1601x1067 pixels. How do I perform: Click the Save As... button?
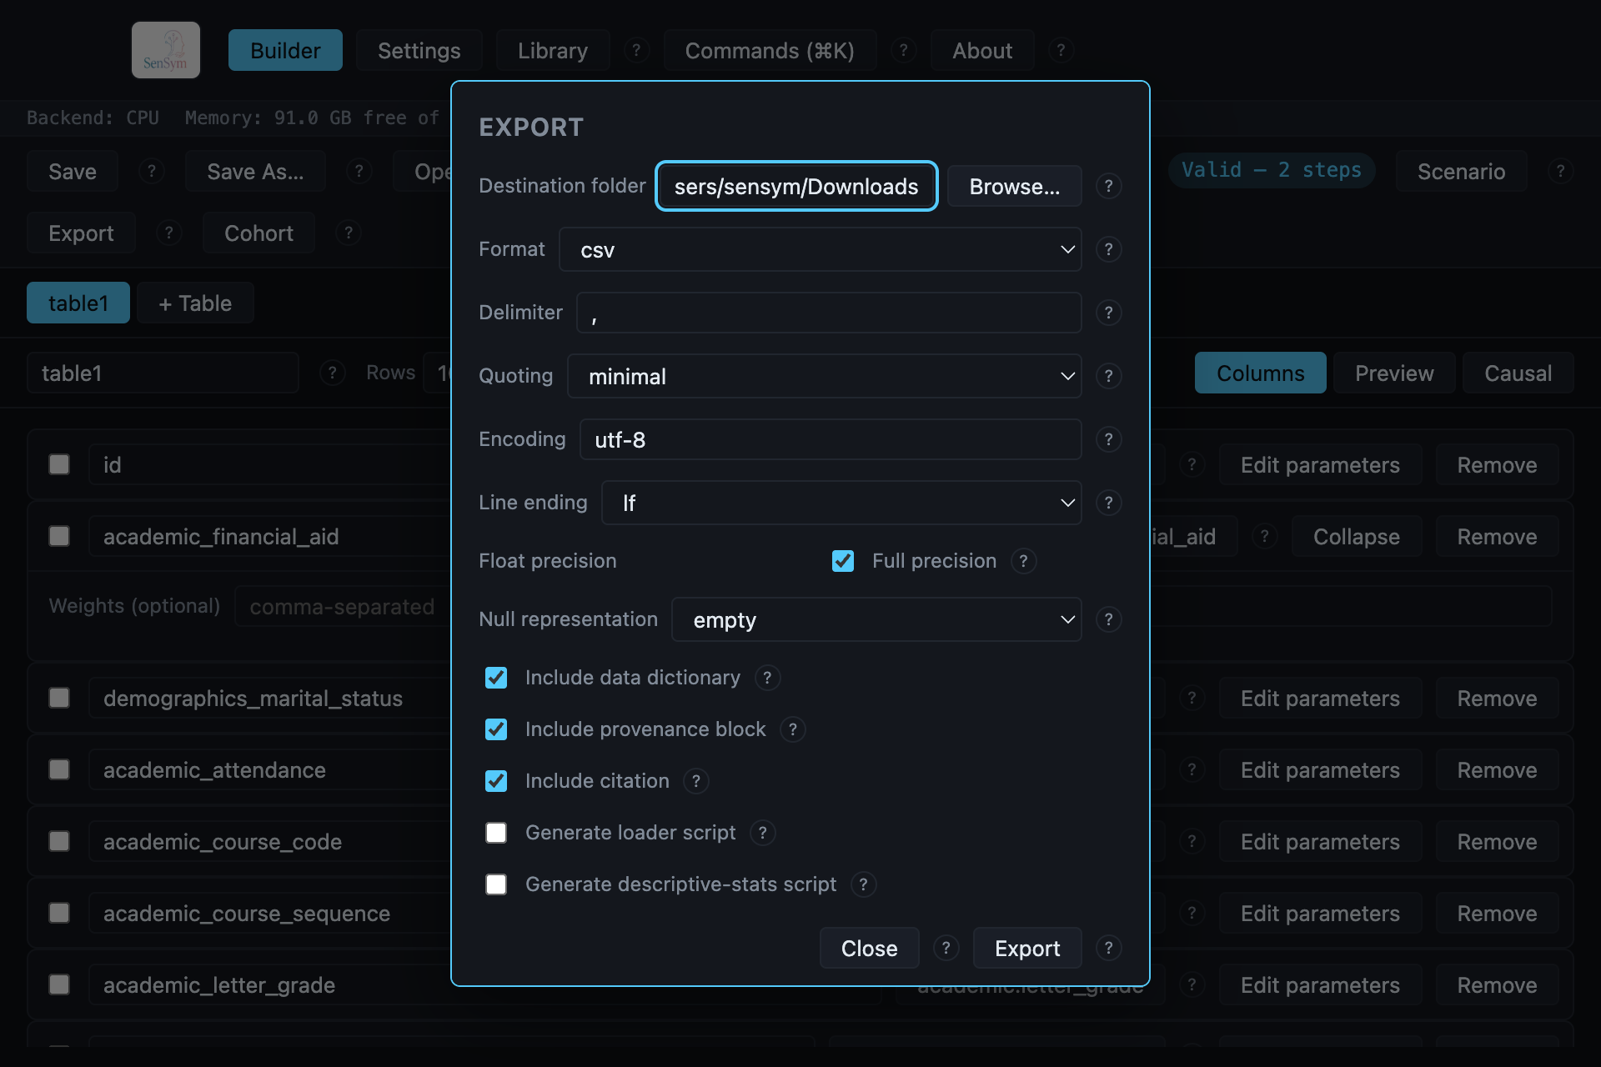(255, 171)
